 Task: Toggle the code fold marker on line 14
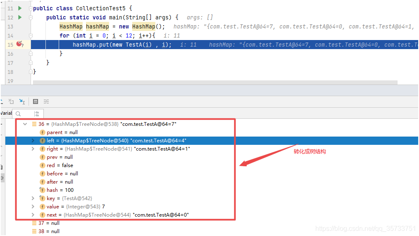pos(31,35)
